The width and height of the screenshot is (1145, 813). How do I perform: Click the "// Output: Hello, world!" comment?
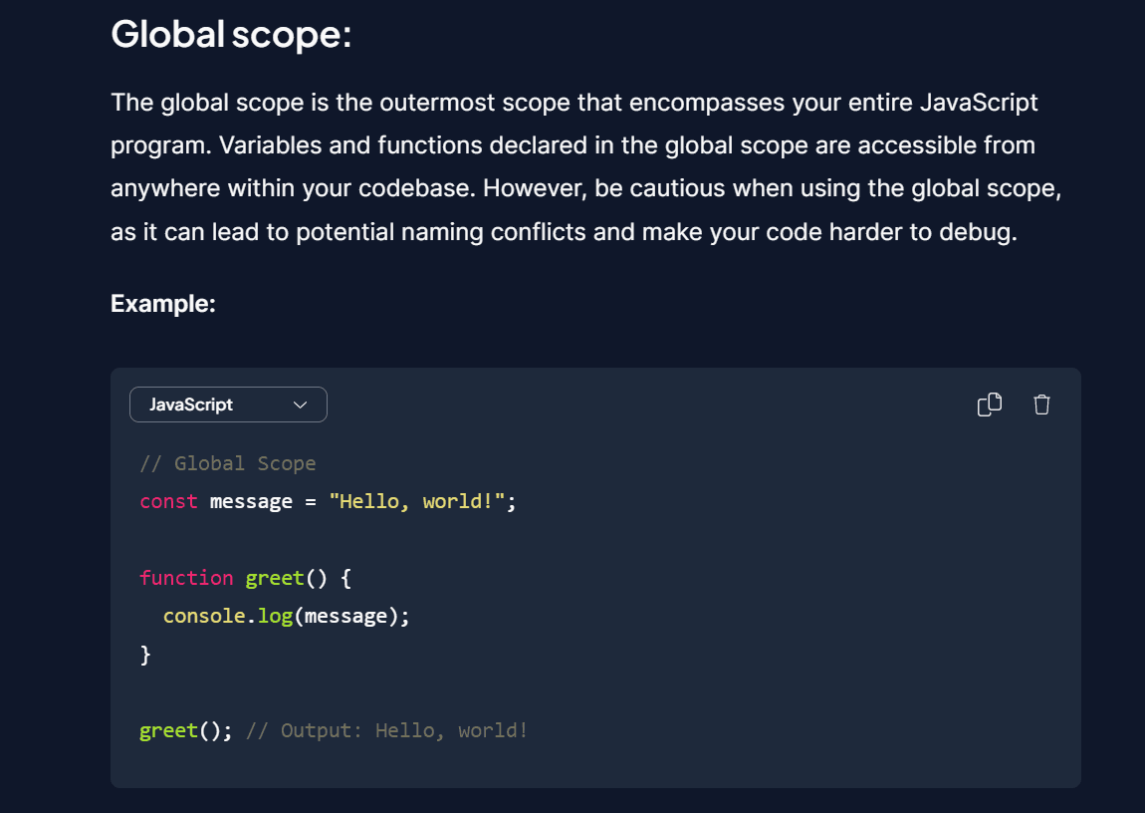[x=386, y=730]
